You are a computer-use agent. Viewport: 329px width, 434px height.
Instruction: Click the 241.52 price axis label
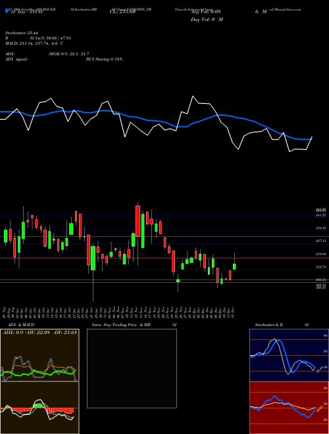[x=321, y=215]
